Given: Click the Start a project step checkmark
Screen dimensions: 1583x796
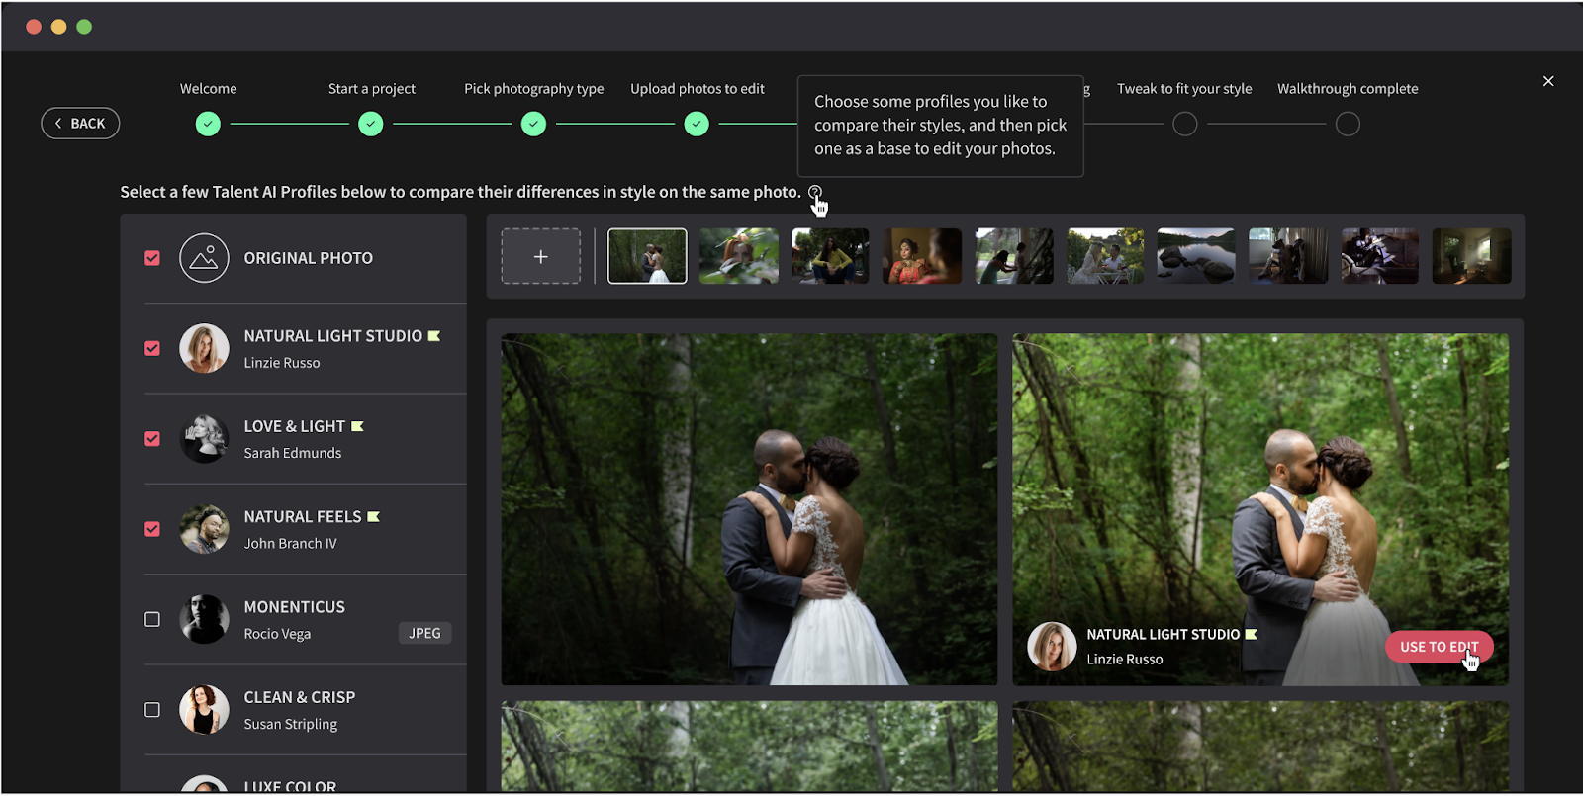Looking at the screenshot, I should point(371,124).
